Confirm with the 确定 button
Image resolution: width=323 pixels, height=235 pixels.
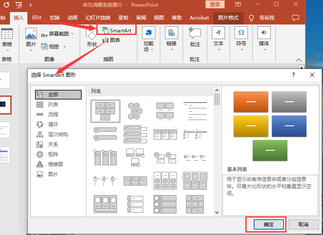(269, 224)
